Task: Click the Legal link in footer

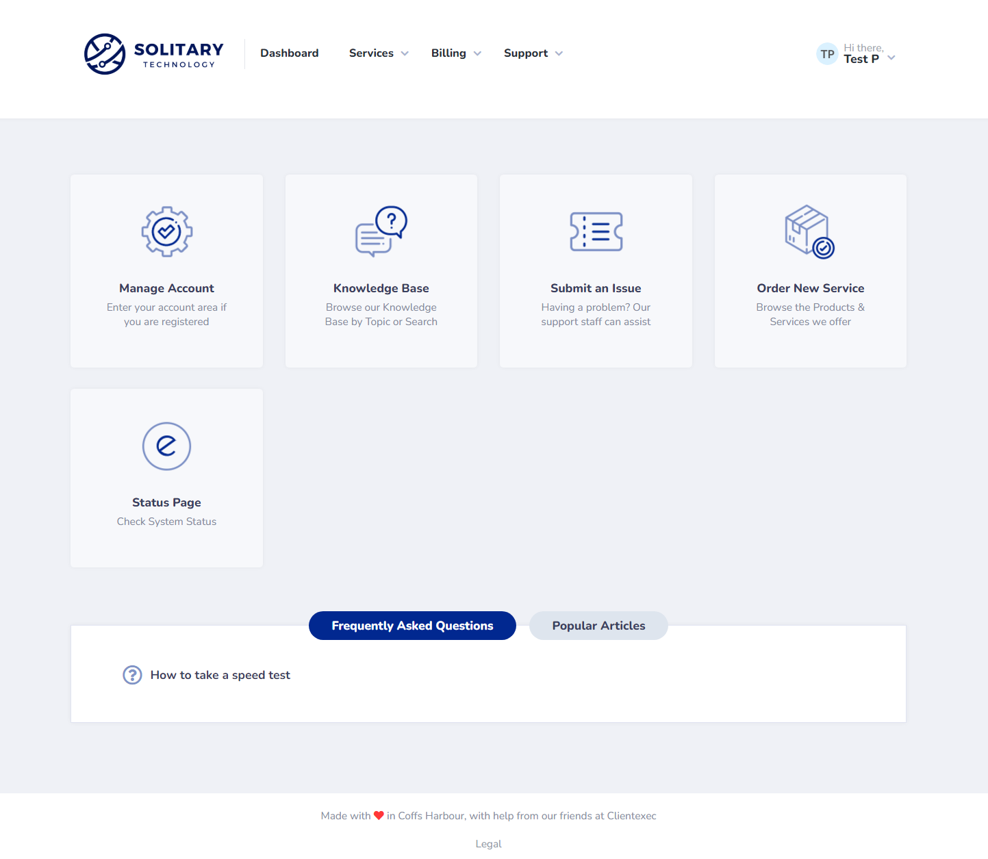Action: tap(489, 844)
